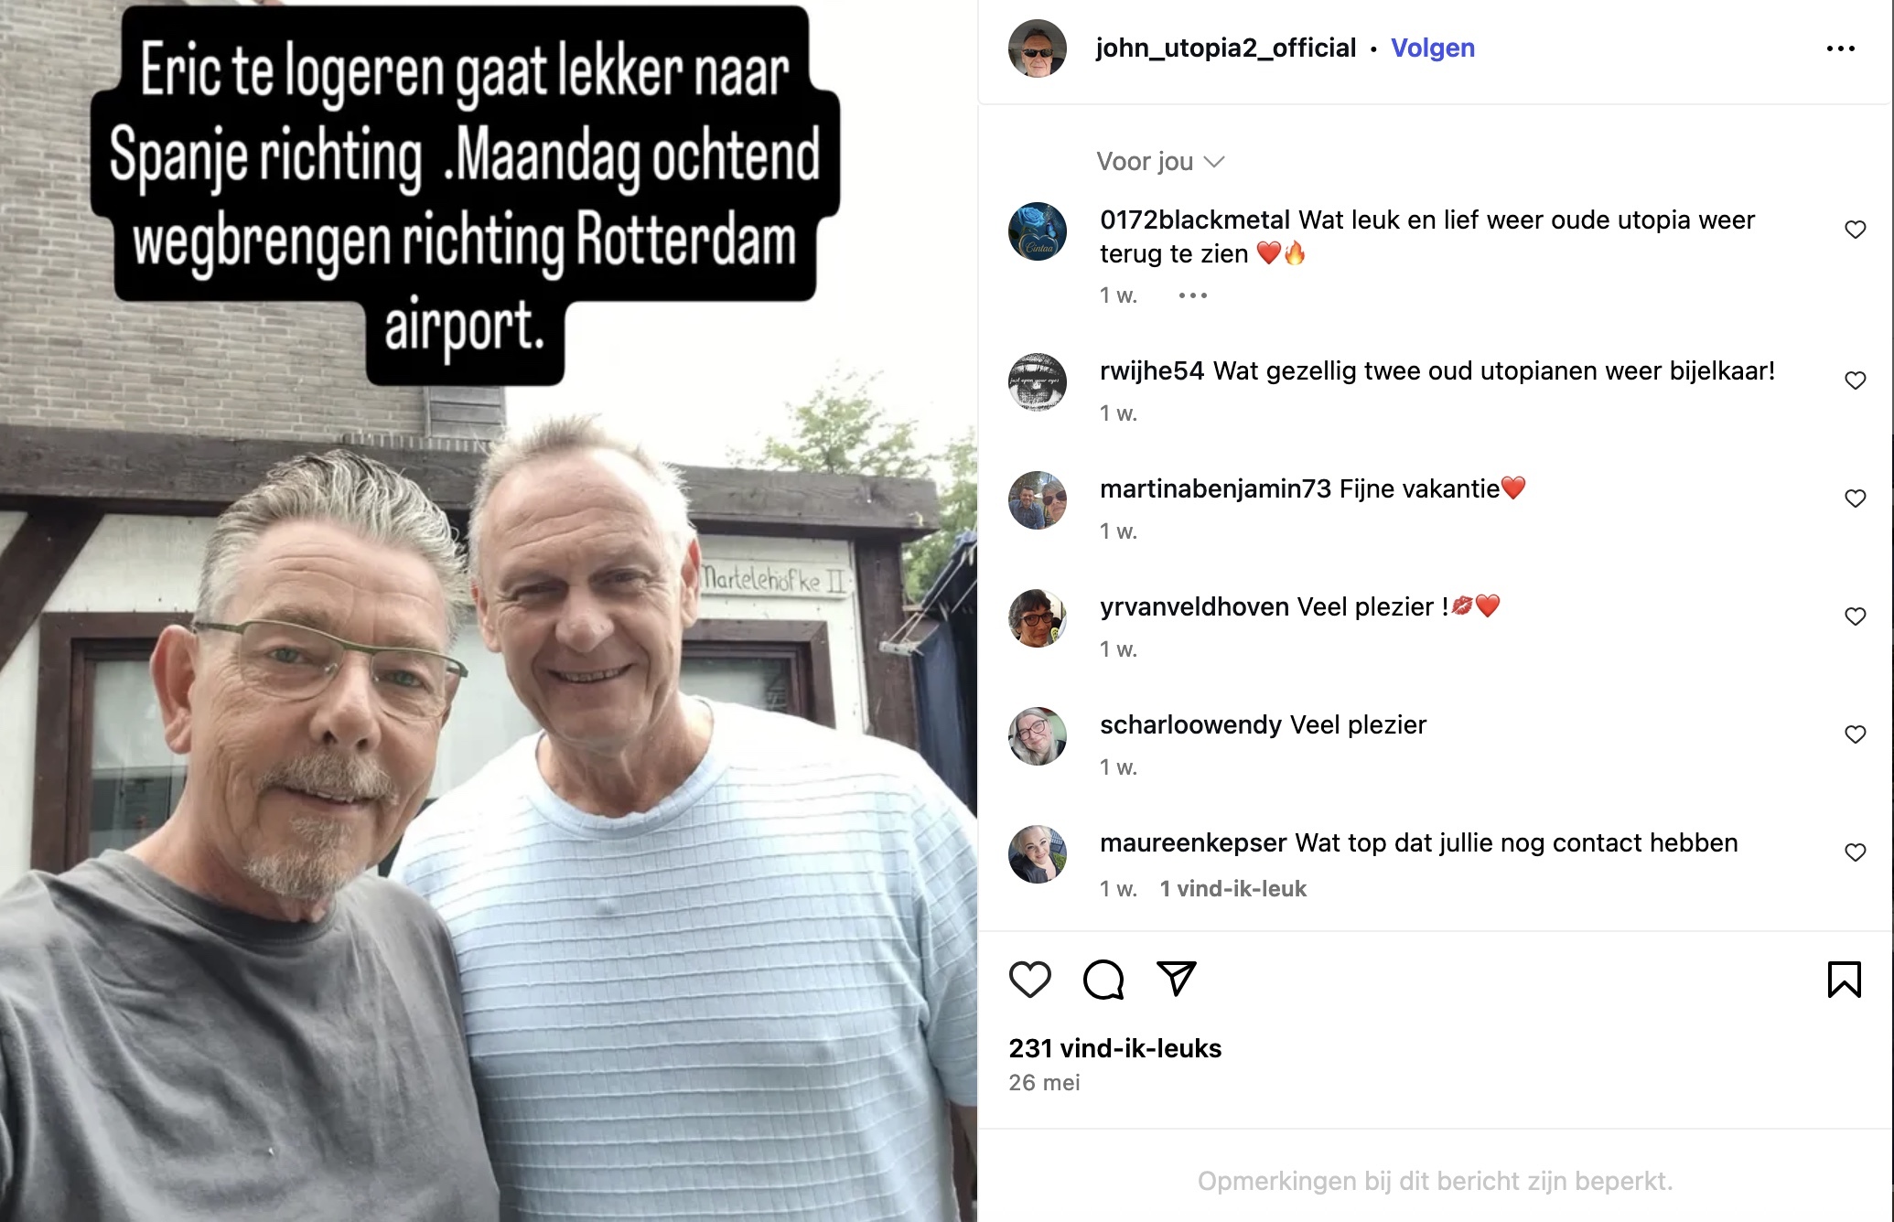Like yrvanveldhoven's comment heart
This screenshot has height=1222, width=1894.
pos(1855,616)
